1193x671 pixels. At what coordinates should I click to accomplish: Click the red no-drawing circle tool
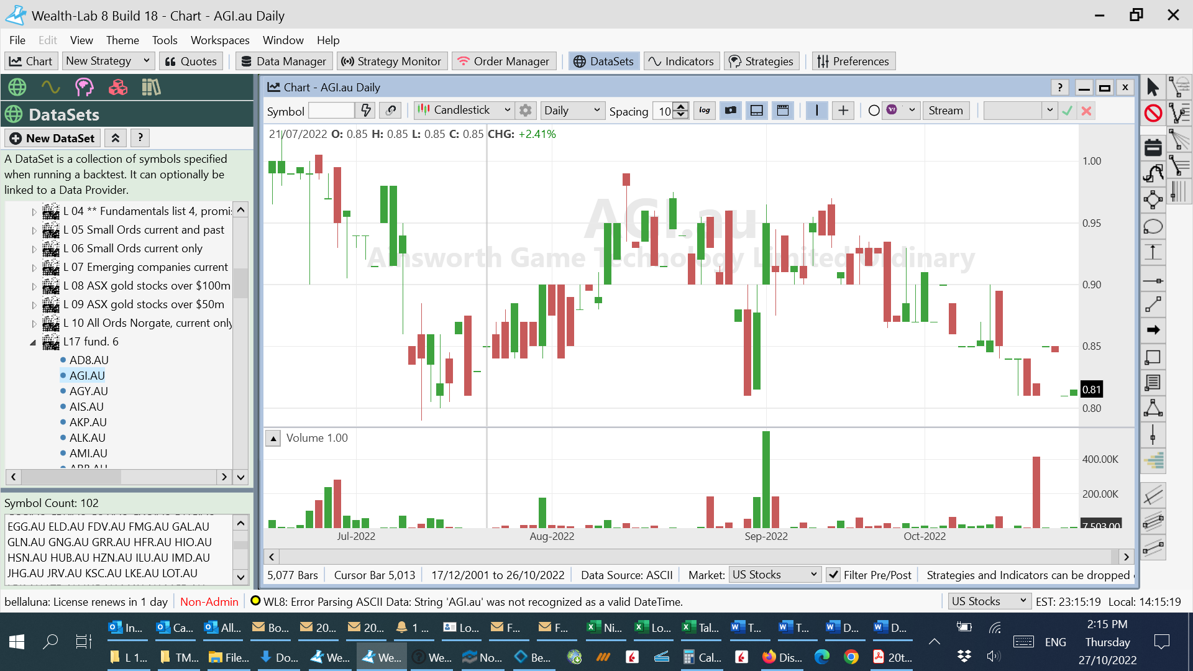(1153, 113)
